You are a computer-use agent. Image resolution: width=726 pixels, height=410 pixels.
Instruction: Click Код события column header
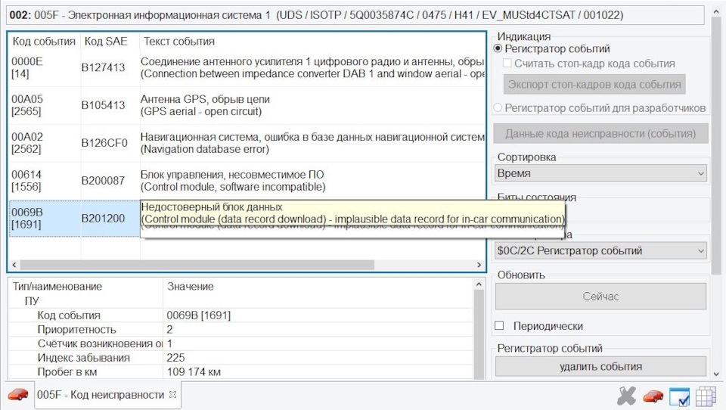pyautogui.click(x=44, y=42)
